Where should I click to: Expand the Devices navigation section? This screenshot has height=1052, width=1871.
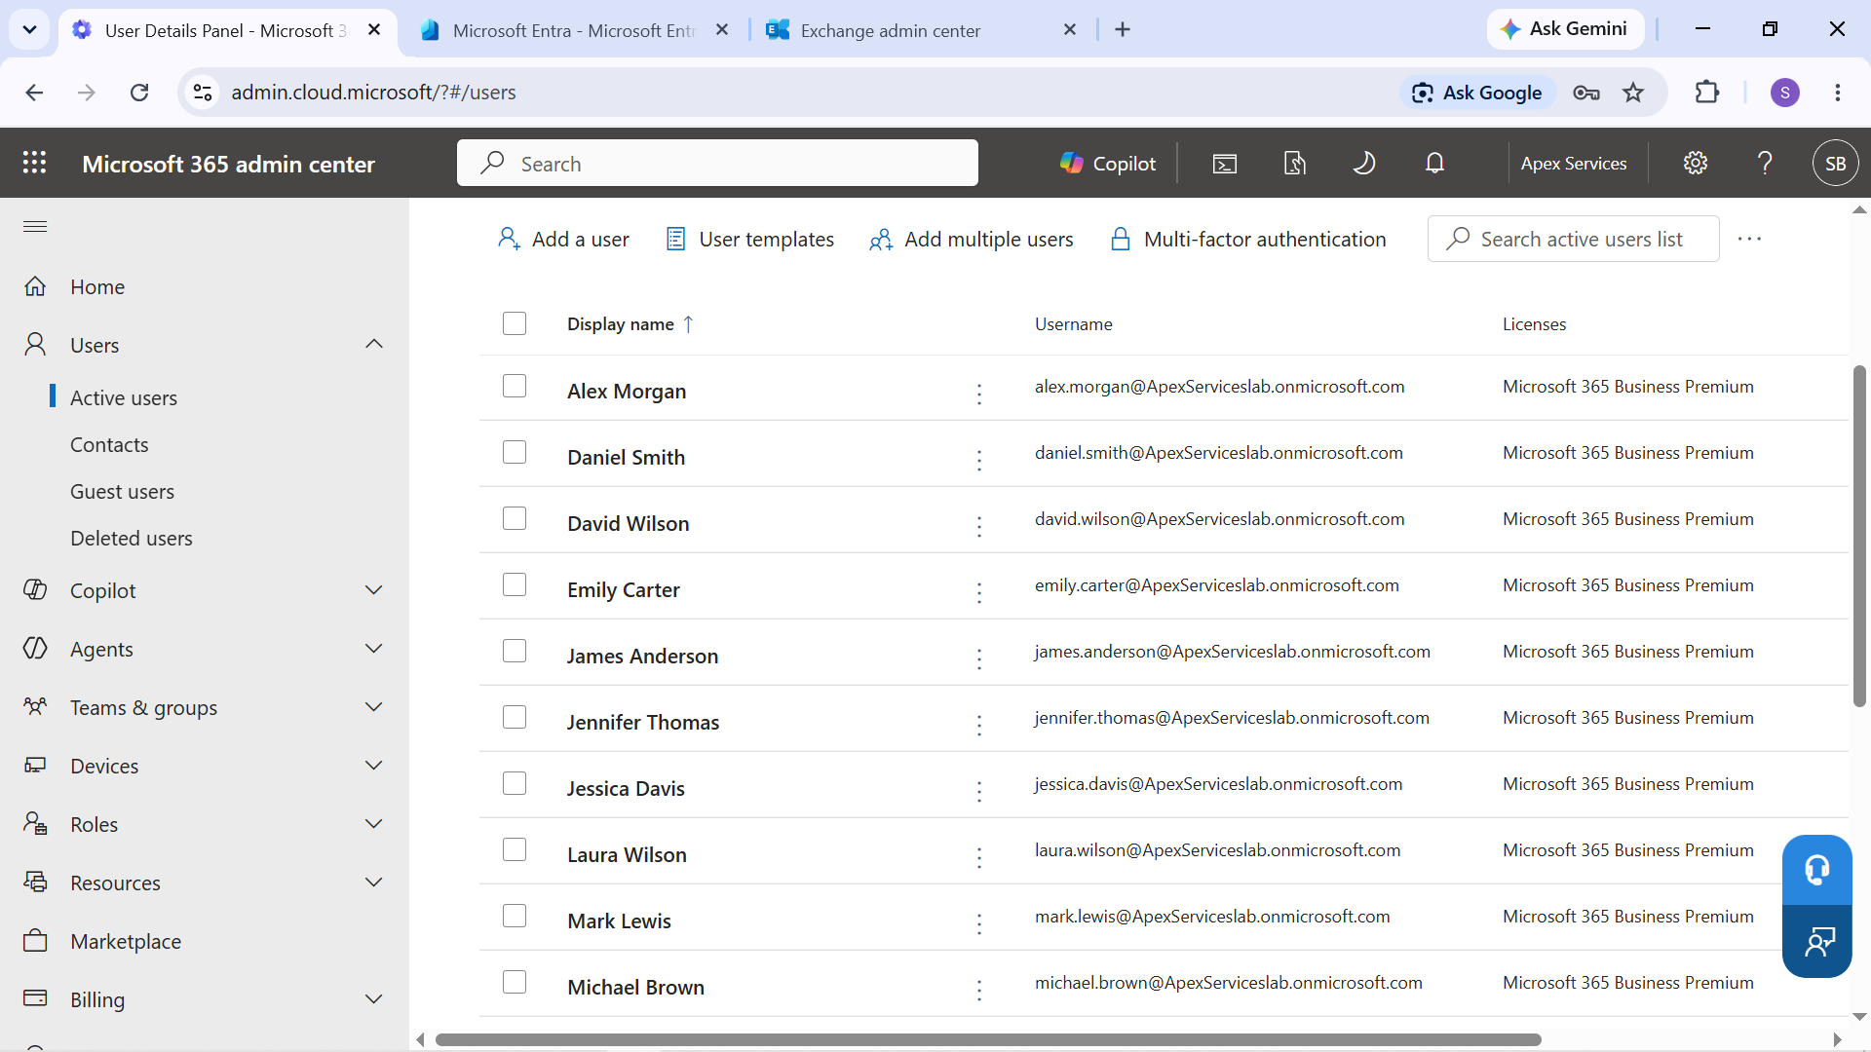[374, 766]
